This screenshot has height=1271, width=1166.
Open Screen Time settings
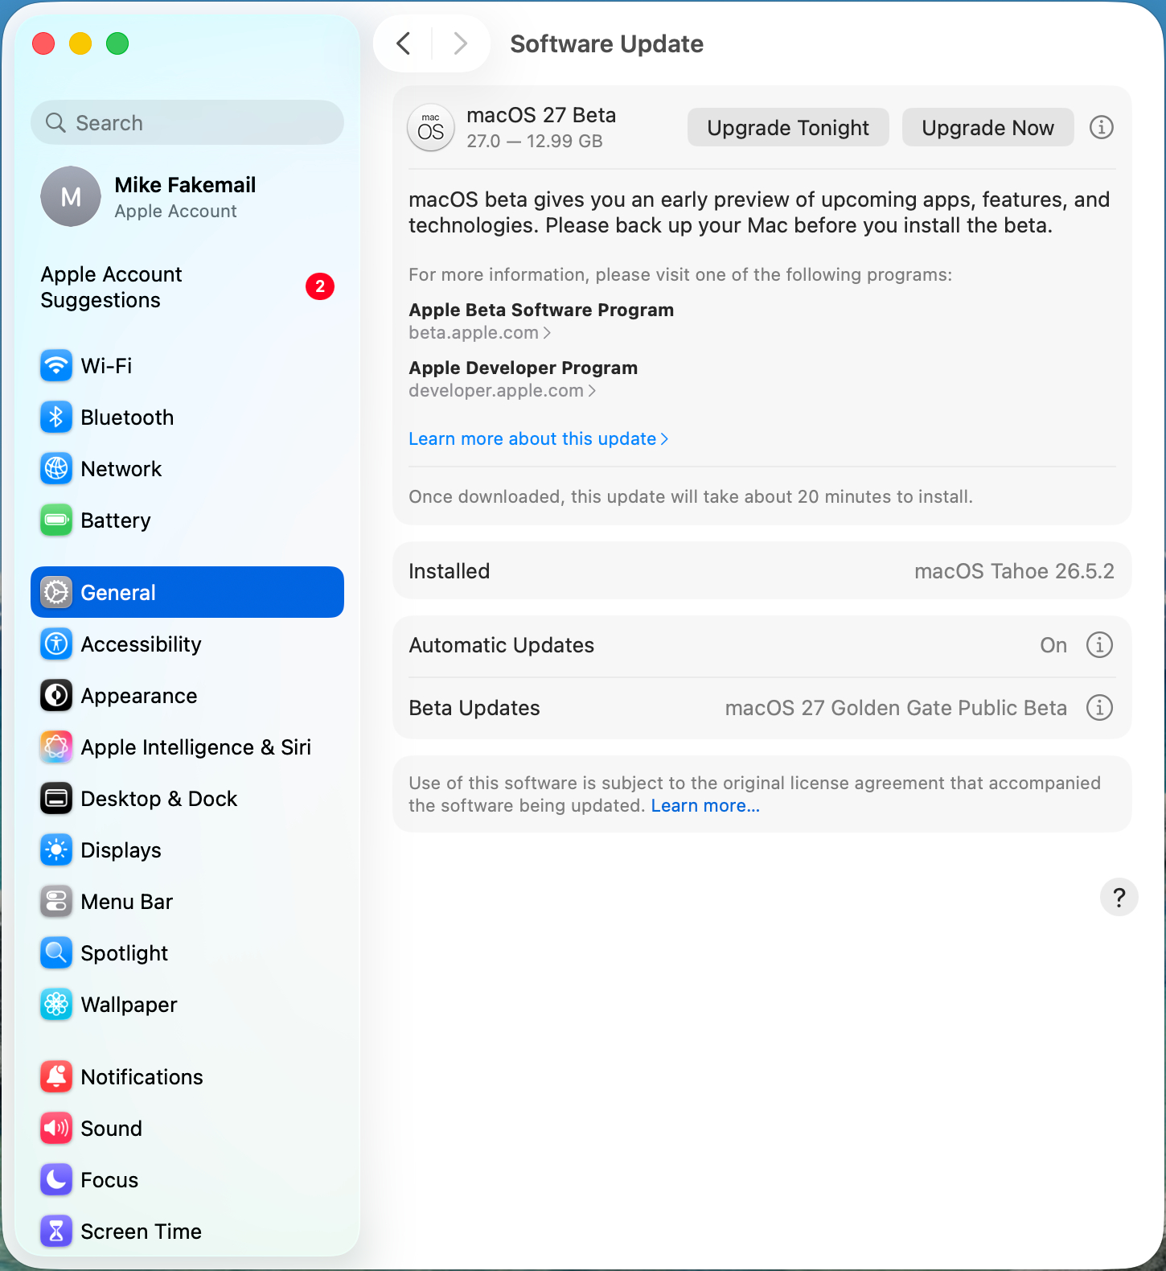tap(187, 1232)
